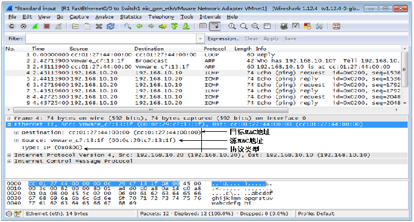Viewport: 414px width, 222px height.
Task: Toggle packet list colorize icon
Action: point(202,26)
